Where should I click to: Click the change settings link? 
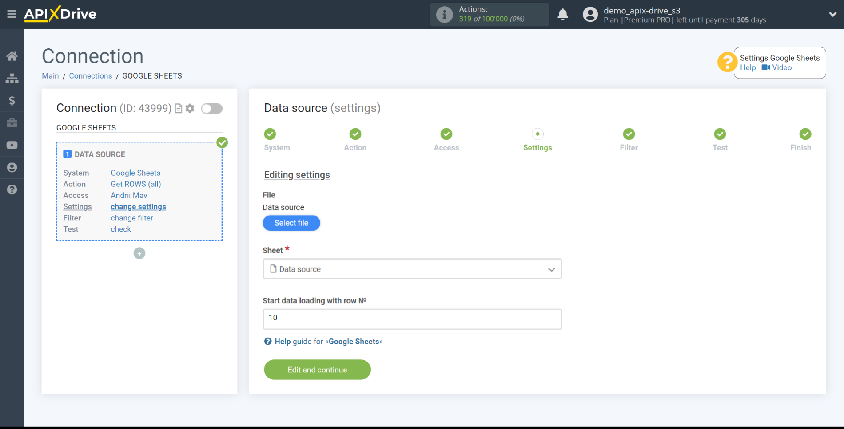click(138, 207)
